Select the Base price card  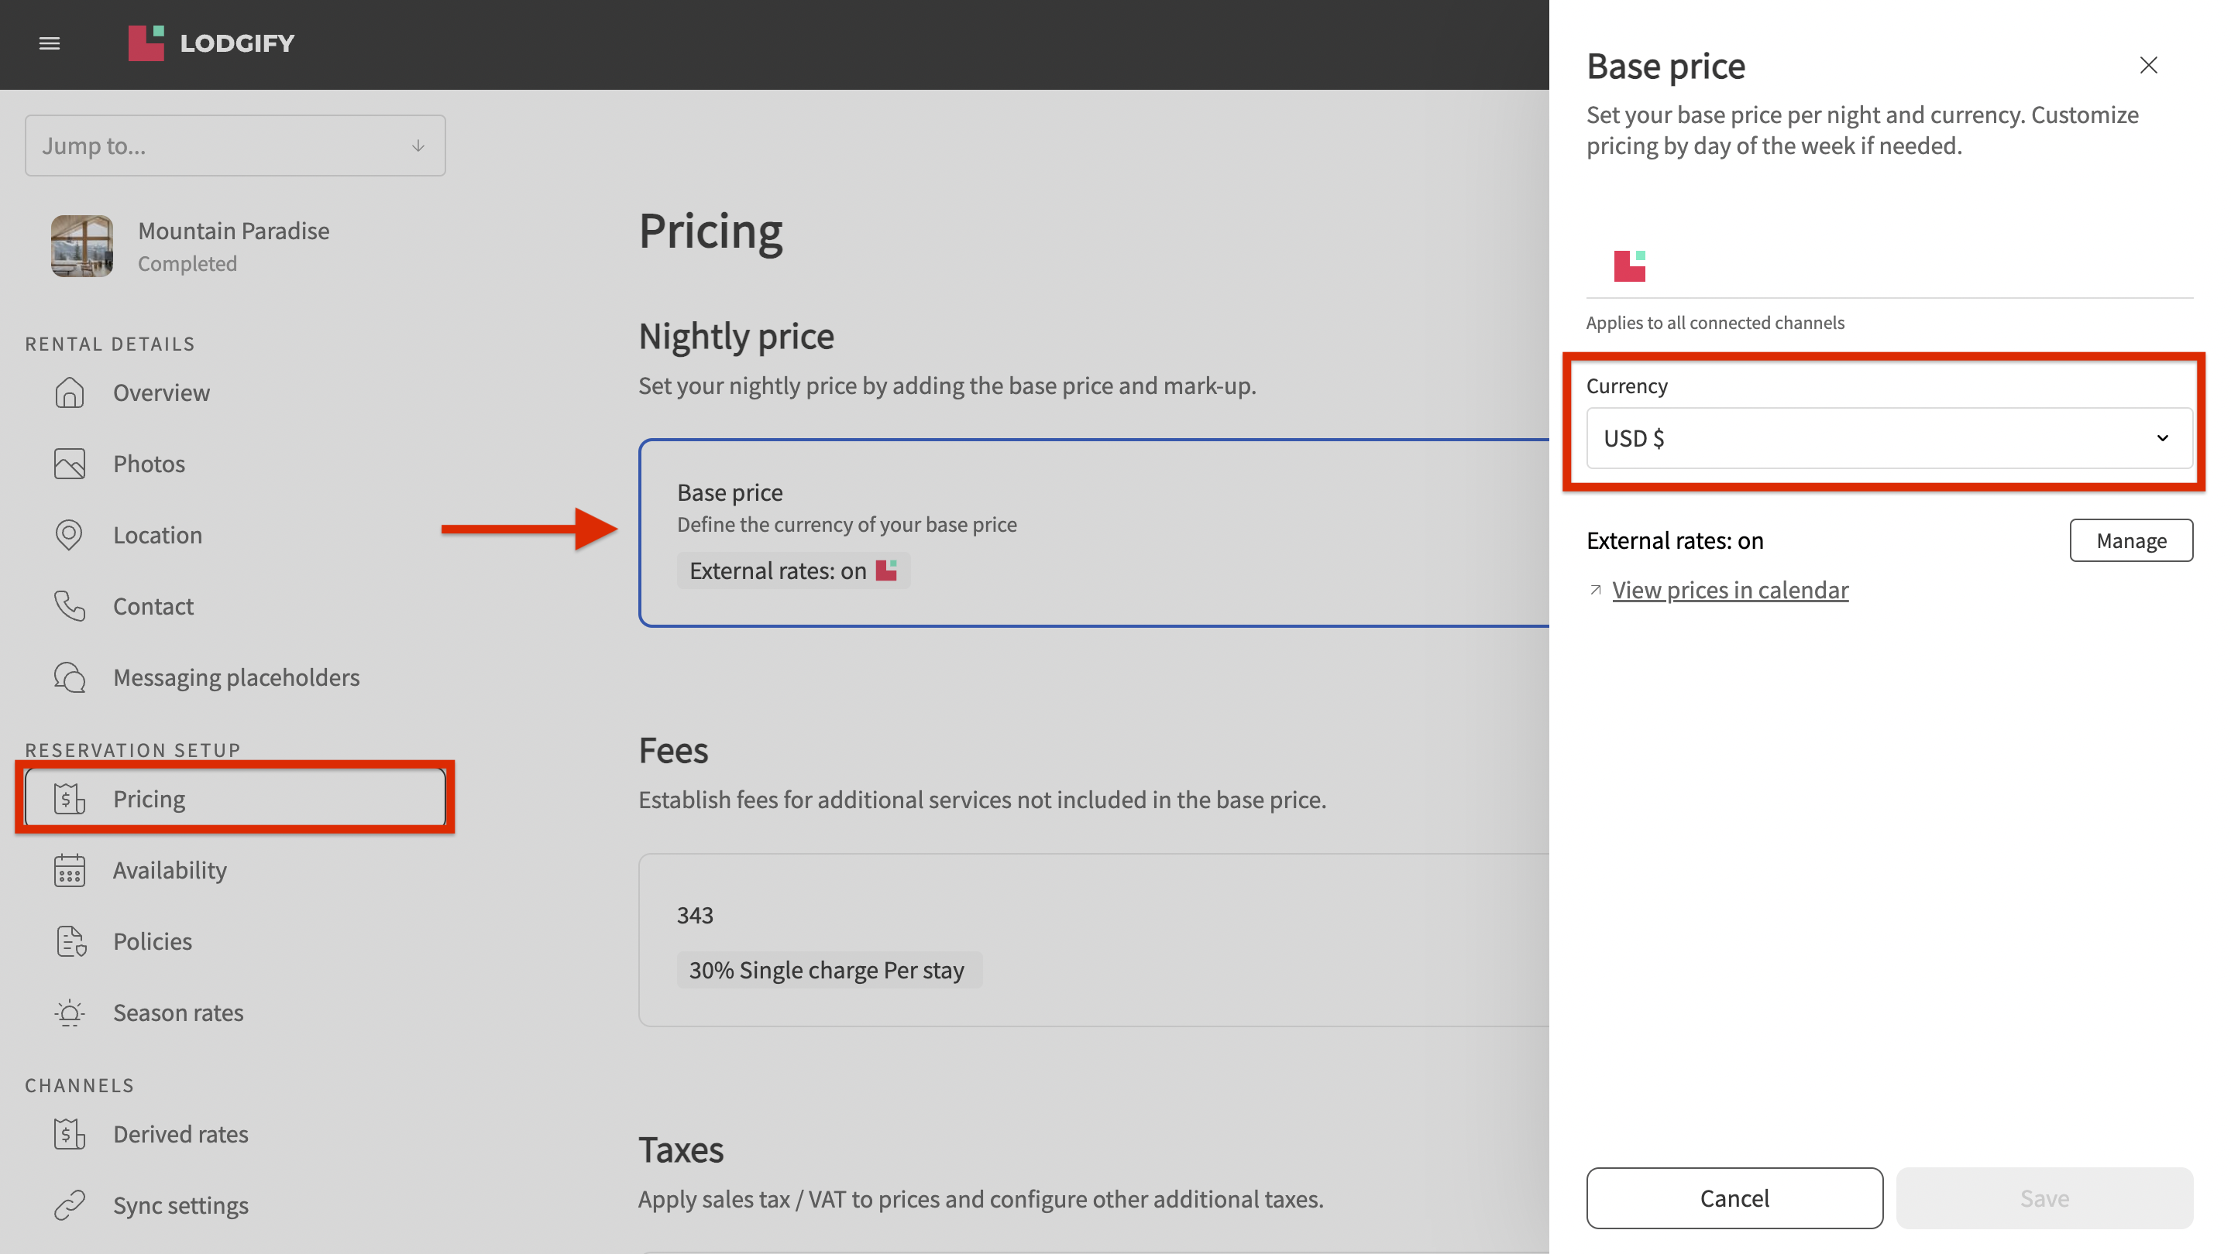1094,533
